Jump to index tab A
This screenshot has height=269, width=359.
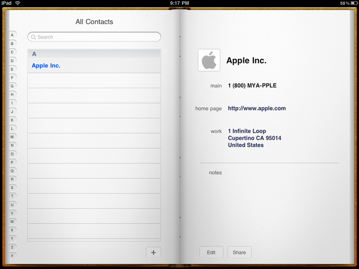12,35
